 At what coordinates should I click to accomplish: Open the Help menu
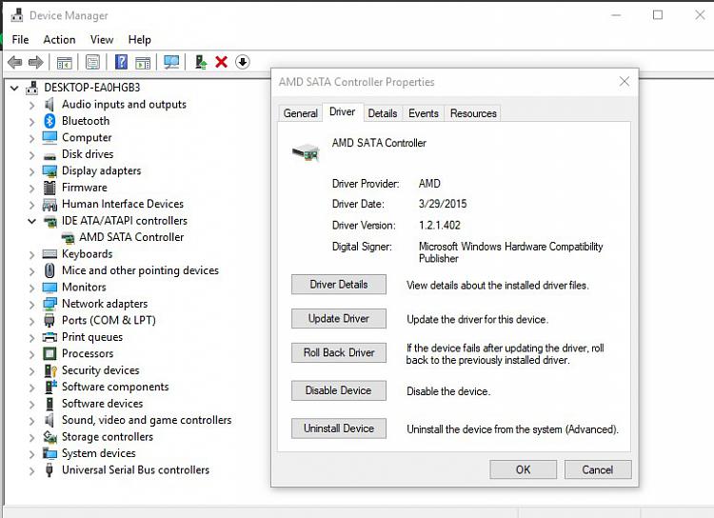(139, 40)
